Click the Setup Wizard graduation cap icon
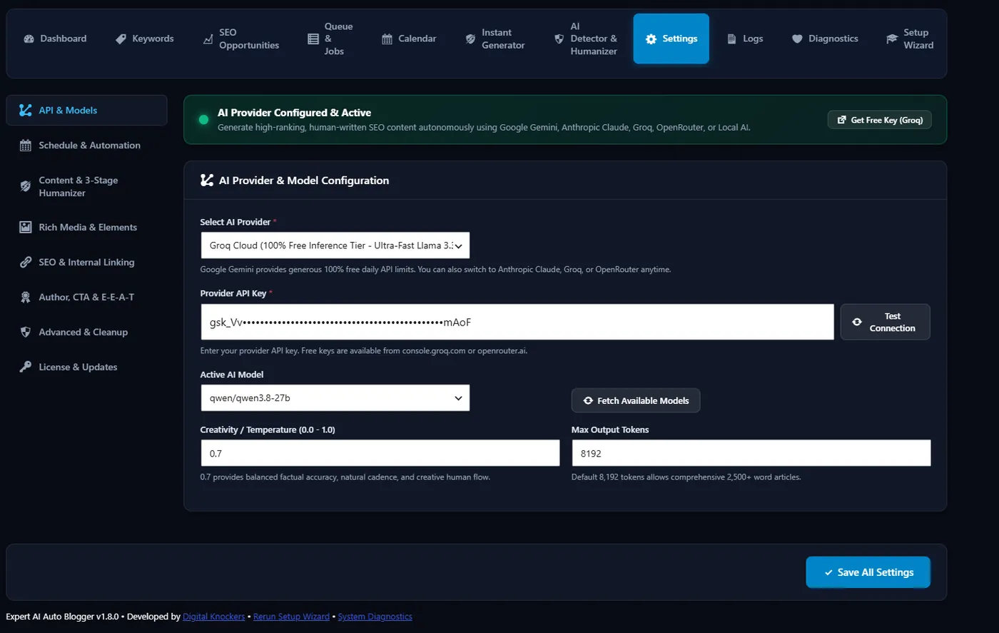The image size is (999, 633). [892, 39]
